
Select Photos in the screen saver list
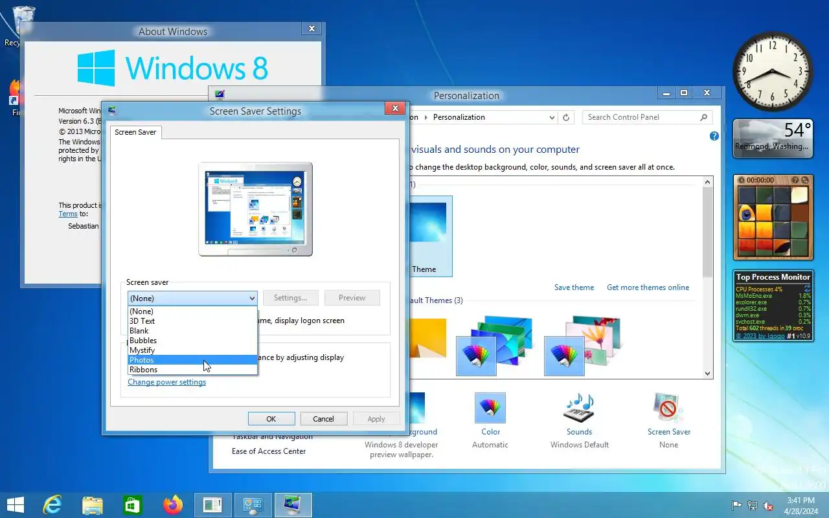coord(192,360)
